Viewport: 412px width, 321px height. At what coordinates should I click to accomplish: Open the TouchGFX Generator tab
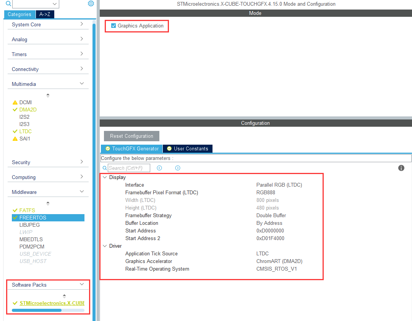[x=132, y=149]
